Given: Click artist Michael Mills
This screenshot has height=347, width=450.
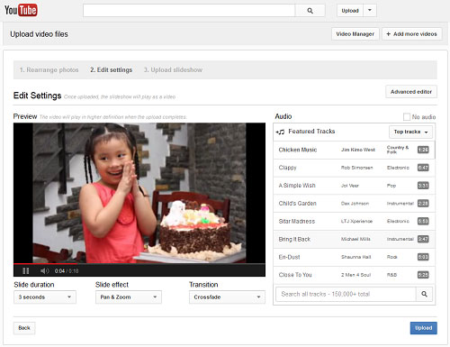Looking at the screenshot, I should (355, 239).
